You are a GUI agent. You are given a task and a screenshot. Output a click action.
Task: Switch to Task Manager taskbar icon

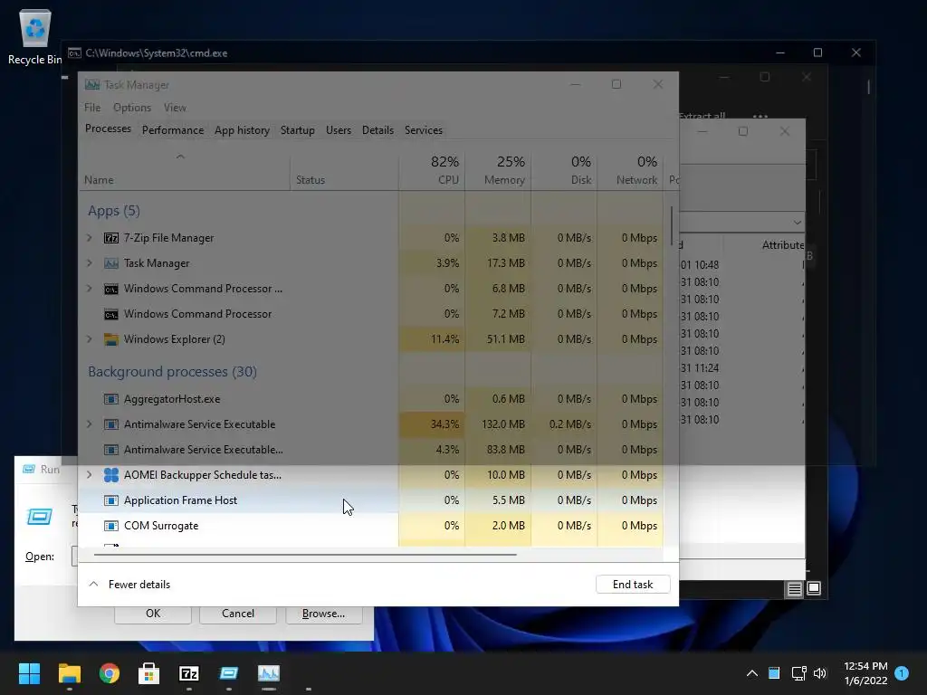269,673
